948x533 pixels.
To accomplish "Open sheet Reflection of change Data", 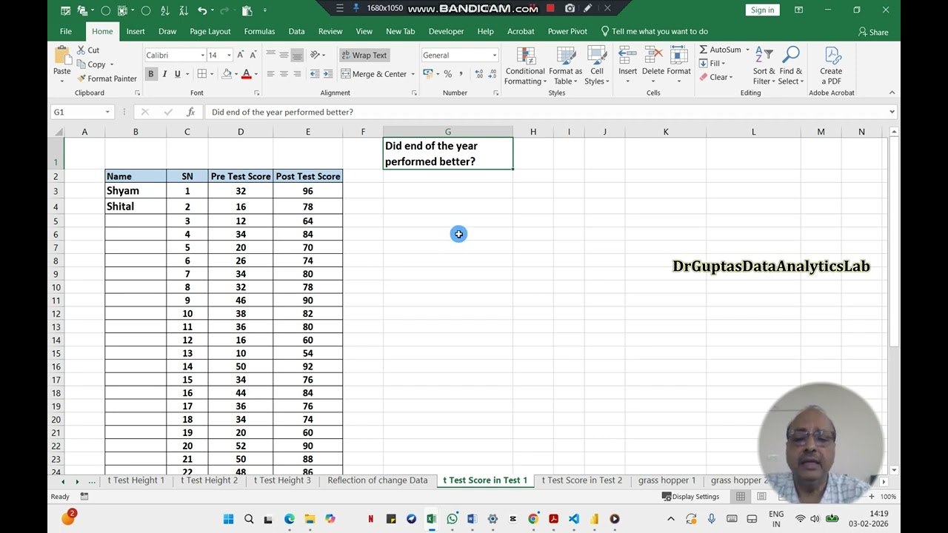I will (378, 480).
